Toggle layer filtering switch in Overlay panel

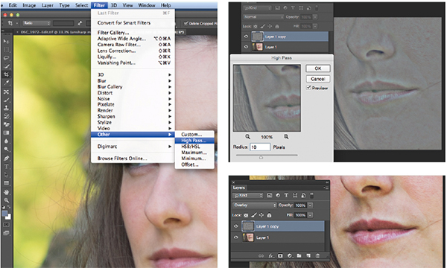point(311,195)
